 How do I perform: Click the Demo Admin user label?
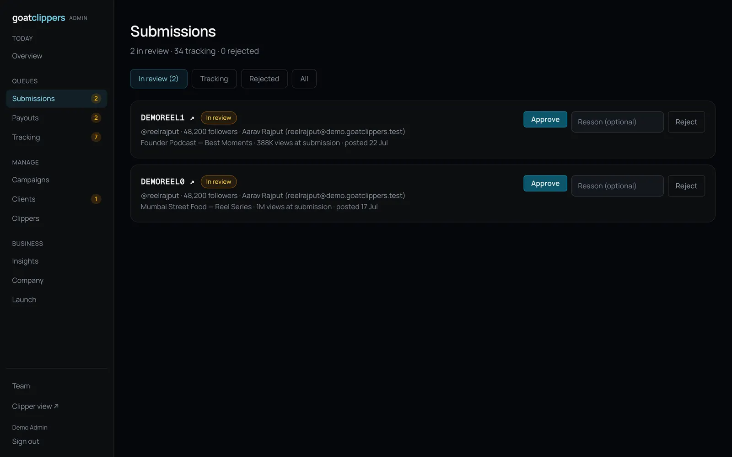point(30,428)
